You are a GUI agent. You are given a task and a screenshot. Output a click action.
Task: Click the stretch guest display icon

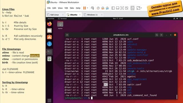point(138,8)
